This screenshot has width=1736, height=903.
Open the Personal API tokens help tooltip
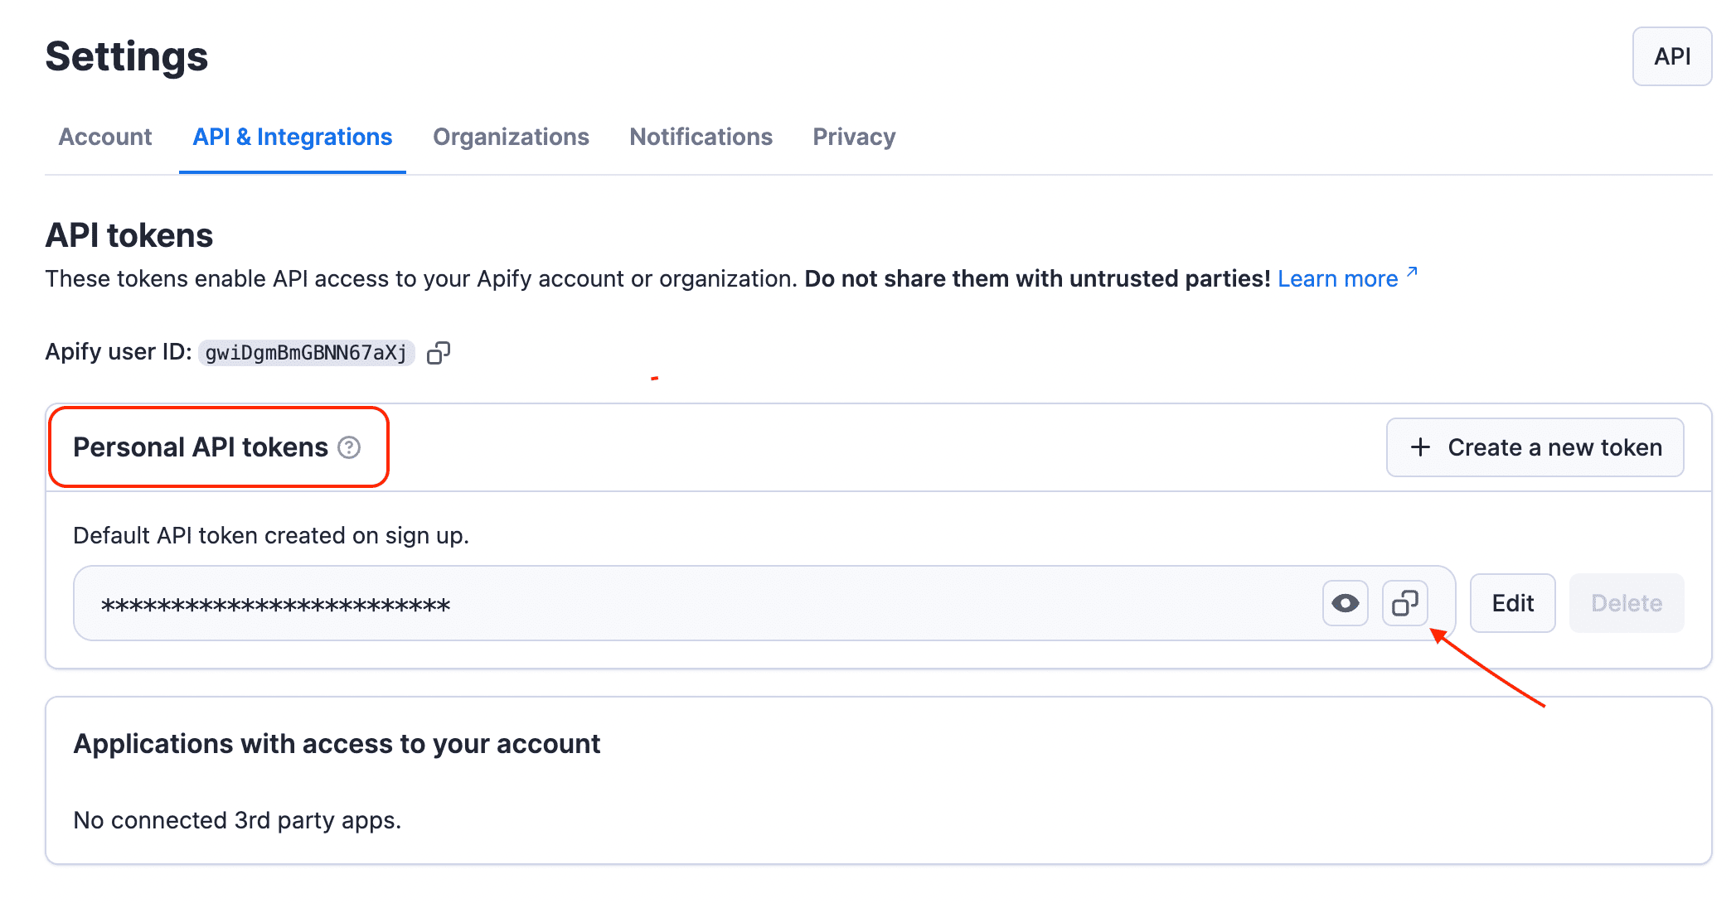(349, 447)
